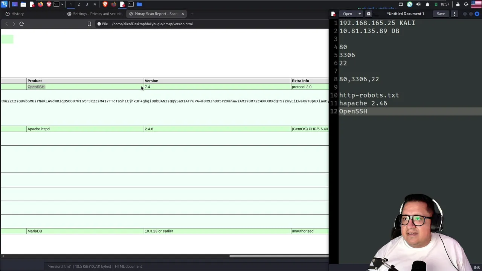Click the show desktop panel icon
This screenshot has width=482, height=271.
click(15, 4)
